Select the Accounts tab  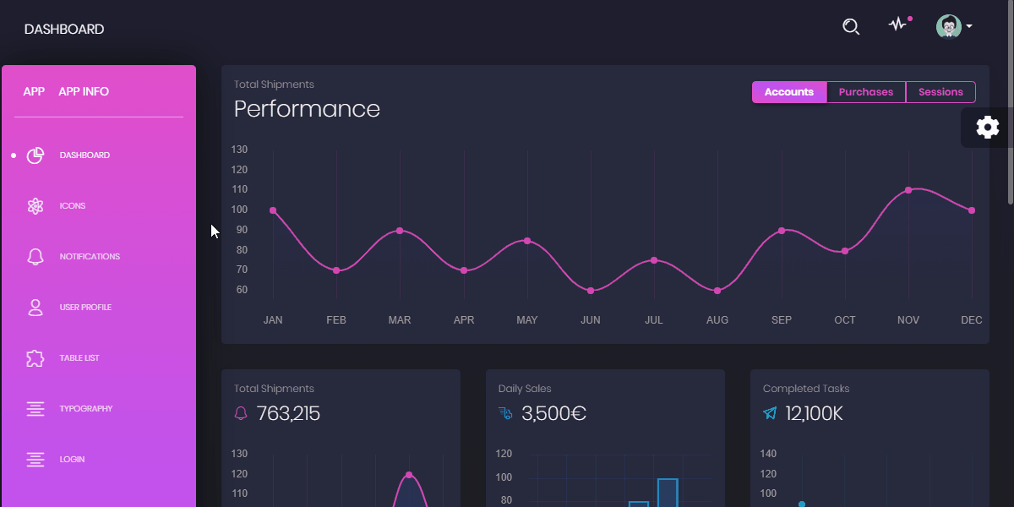tap(789, 91)
